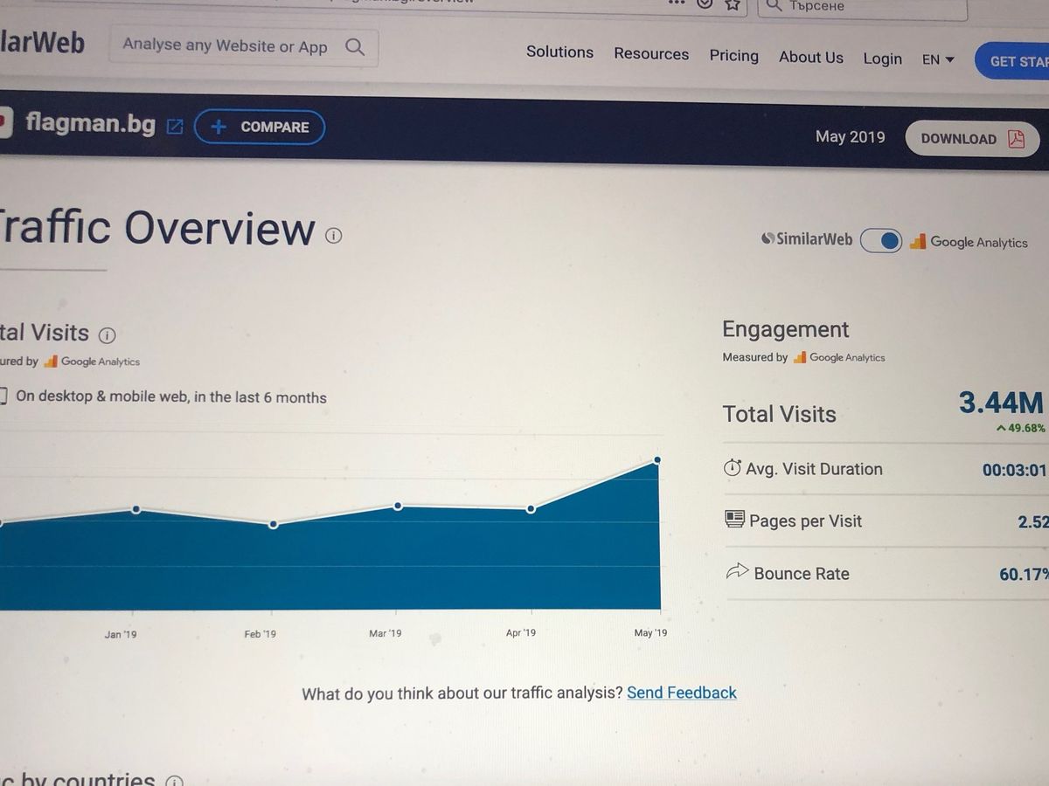This screenshot has width=1049, height=786.
Task: Select the May '19 data point on chart
Action: pos(656,459)
